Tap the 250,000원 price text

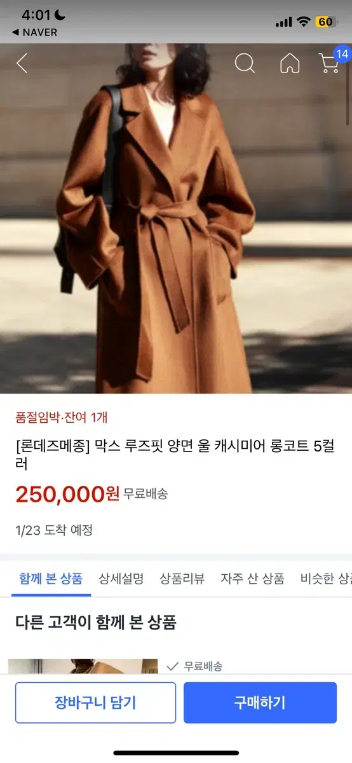tap(67, 494)
